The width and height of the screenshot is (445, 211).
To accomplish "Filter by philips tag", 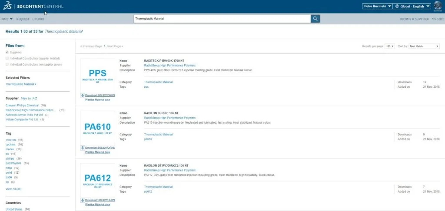I will (10, 158).
